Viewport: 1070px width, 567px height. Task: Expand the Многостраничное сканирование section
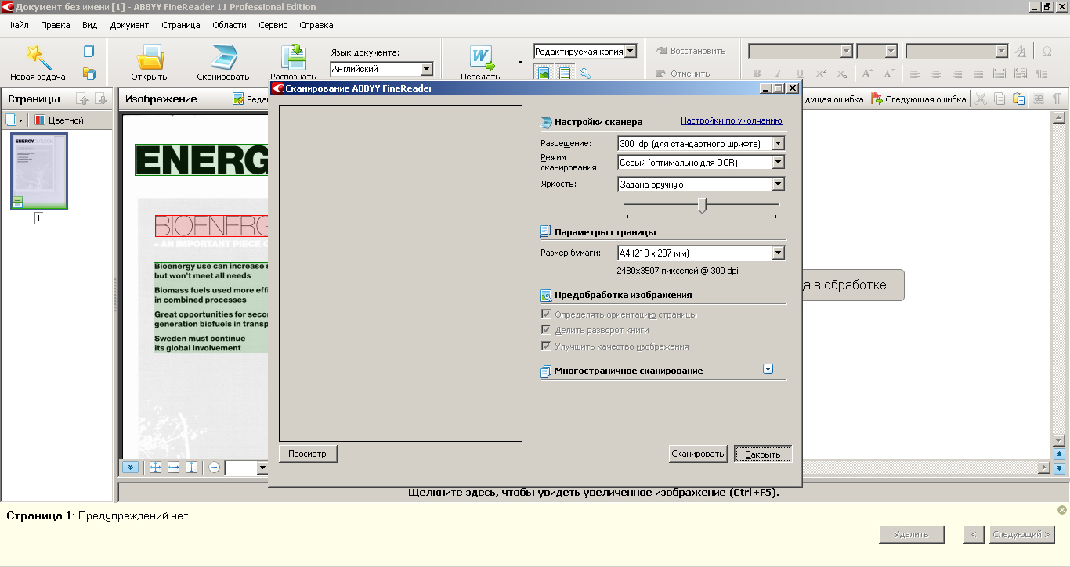pos(768,369)
